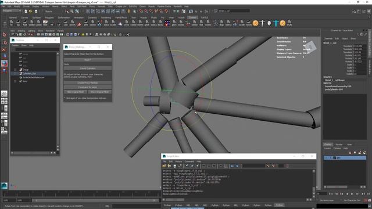The width and height of the screenshot is (372, 209).
Task: Click the red sneaker shelf icon
Action: click(79, 24)
